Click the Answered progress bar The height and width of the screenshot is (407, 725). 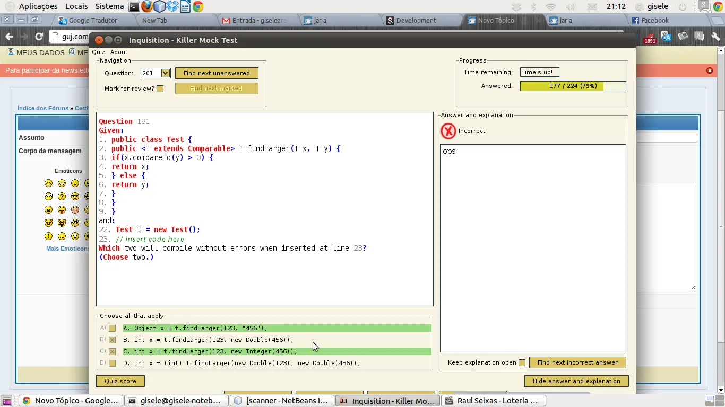[x=573, y=86]
